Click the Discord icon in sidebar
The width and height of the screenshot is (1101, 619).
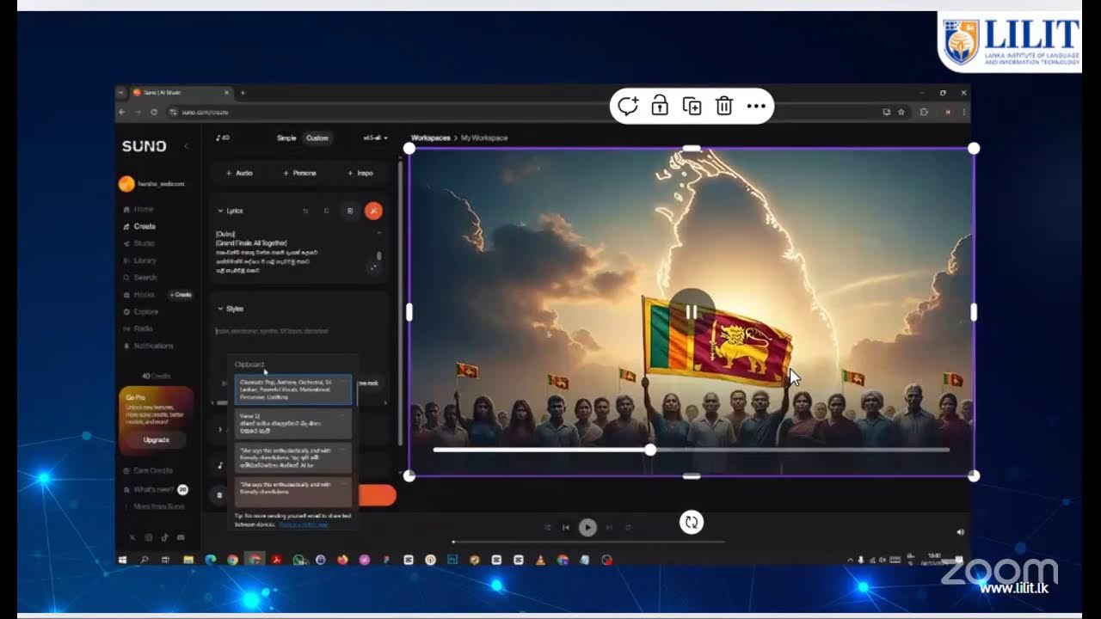[x=181, y=537]
